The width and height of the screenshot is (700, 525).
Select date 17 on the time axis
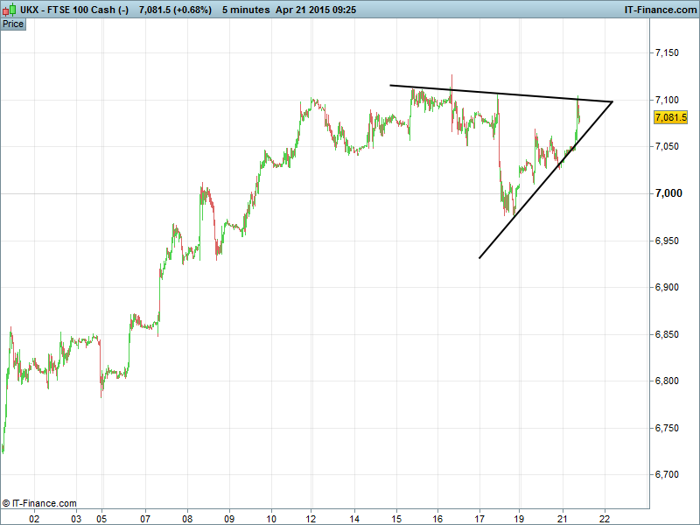(x=479, y=517)
